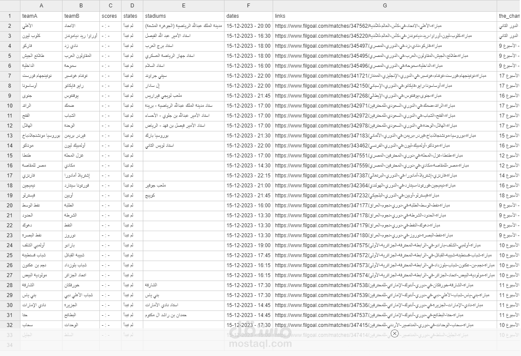
Task: Click the date cell '15-12-2023 - 21:00'
Action: tap(248, 186)
